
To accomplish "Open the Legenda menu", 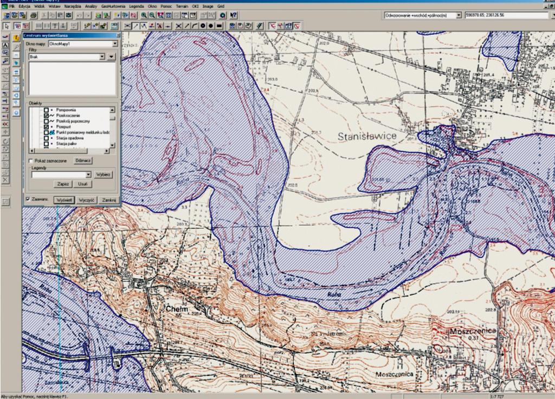I will click(x=137, y=7).
